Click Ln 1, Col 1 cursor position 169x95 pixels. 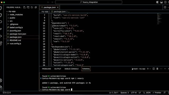pos(114,93)
